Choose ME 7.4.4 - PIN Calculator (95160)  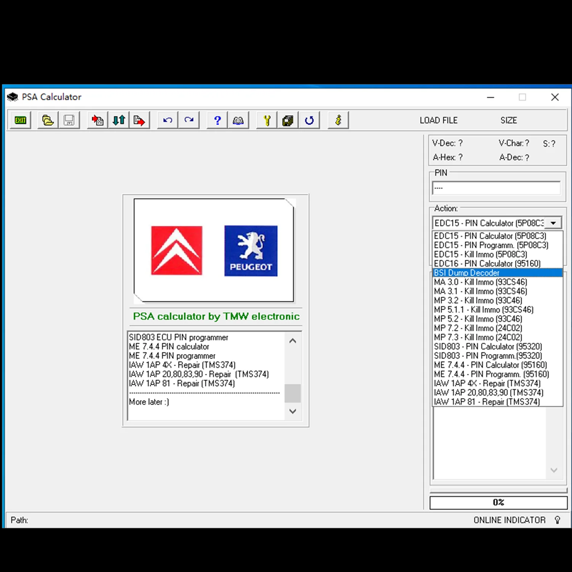click(x=498, y=365)
